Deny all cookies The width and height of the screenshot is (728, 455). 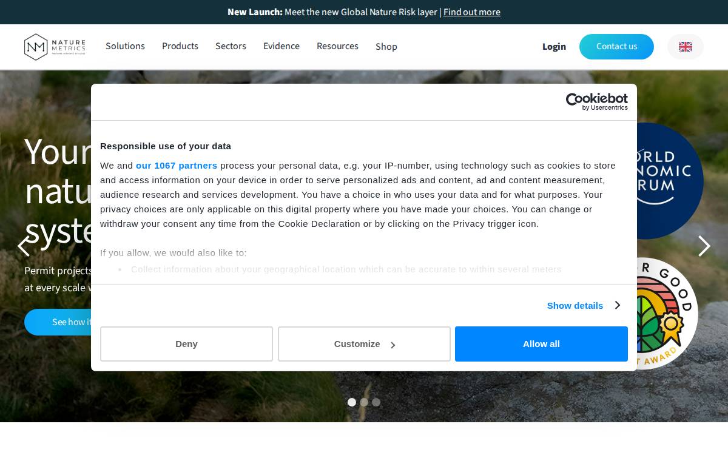point(186,344)
